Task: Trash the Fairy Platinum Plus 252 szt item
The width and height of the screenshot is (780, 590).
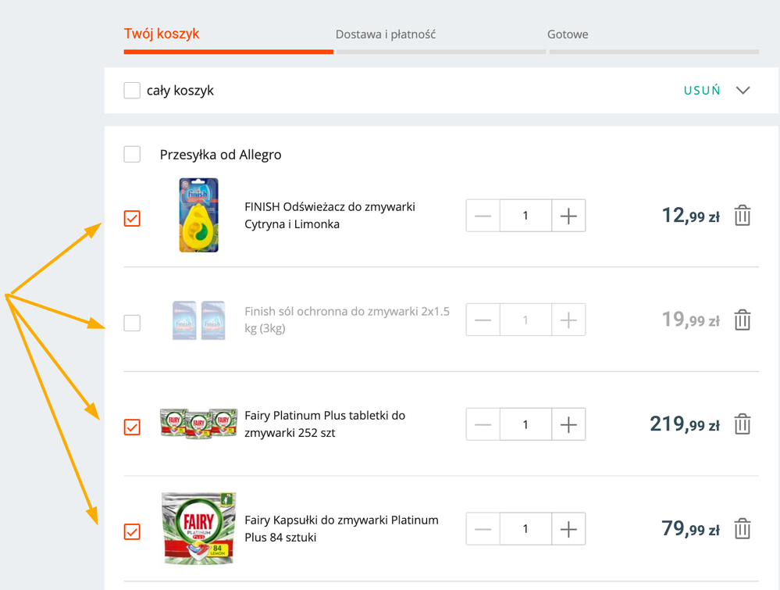Action: point(743,424)
